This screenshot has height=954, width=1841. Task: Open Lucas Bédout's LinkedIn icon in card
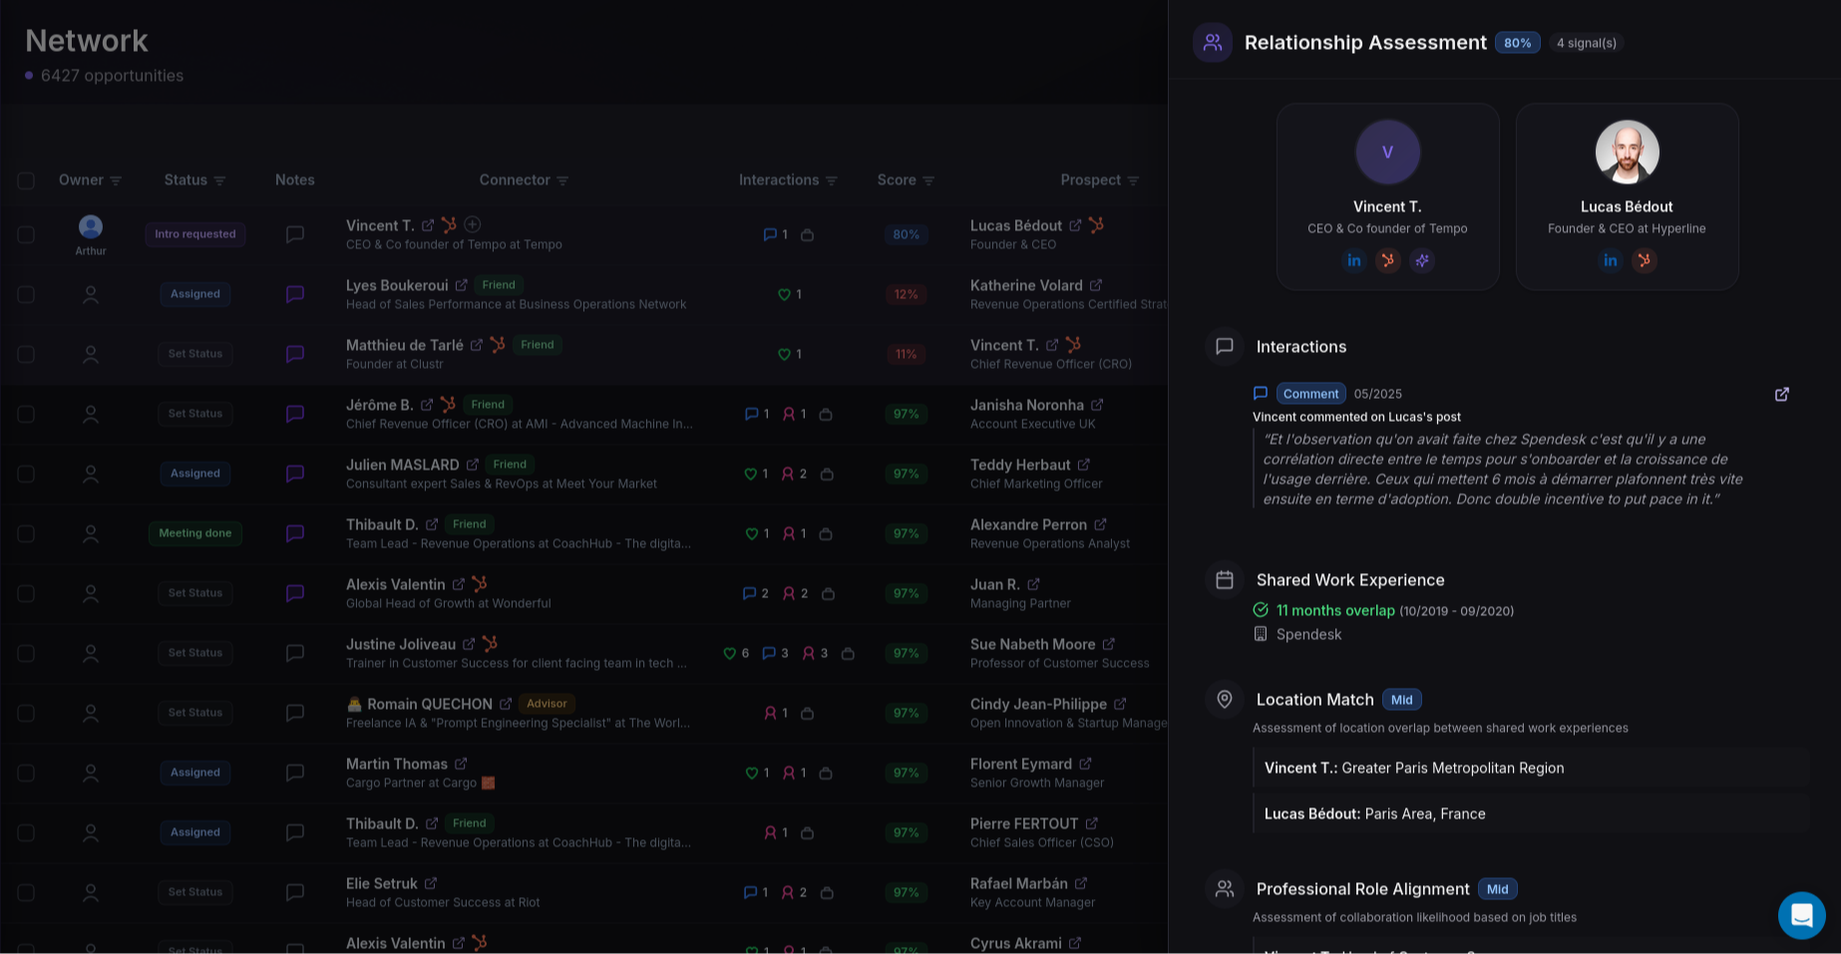coord(1610,260)
